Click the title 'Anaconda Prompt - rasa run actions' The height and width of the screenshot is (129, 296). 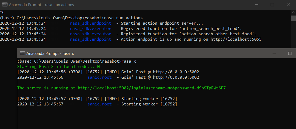coord(41,5)
